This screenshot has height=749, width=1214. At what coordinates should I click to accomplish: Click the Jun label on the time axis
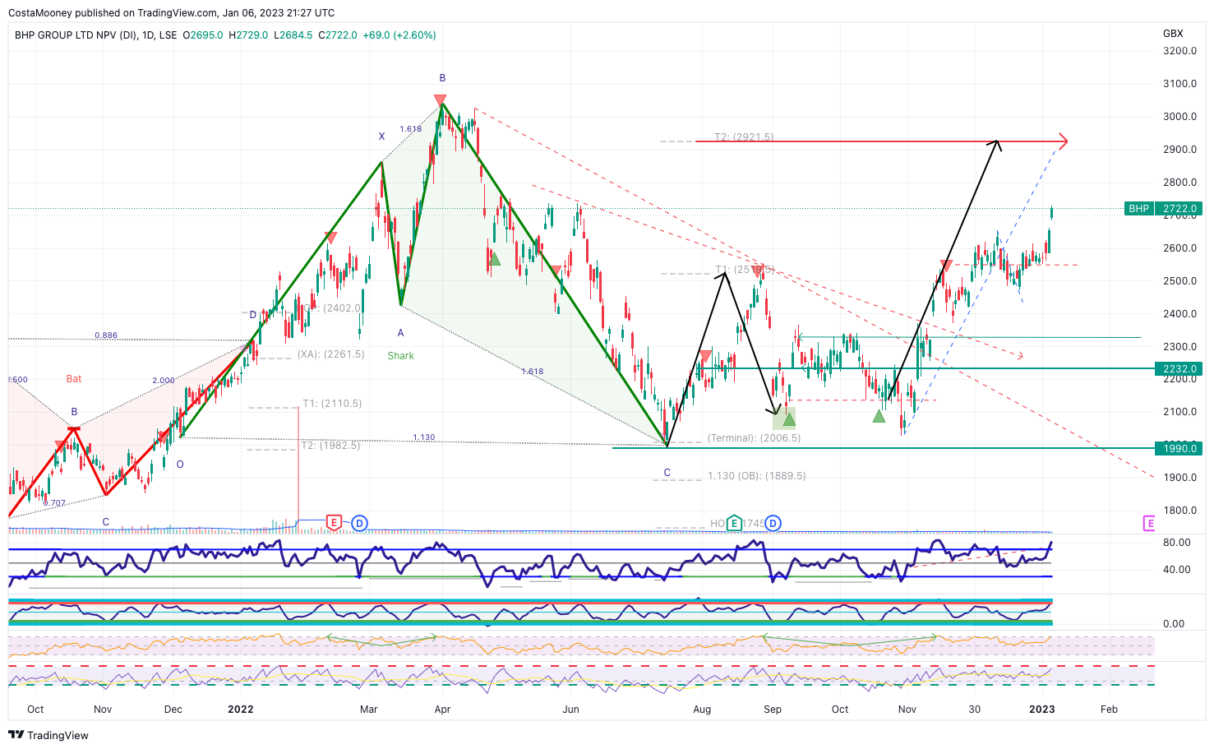coord(570,710)
